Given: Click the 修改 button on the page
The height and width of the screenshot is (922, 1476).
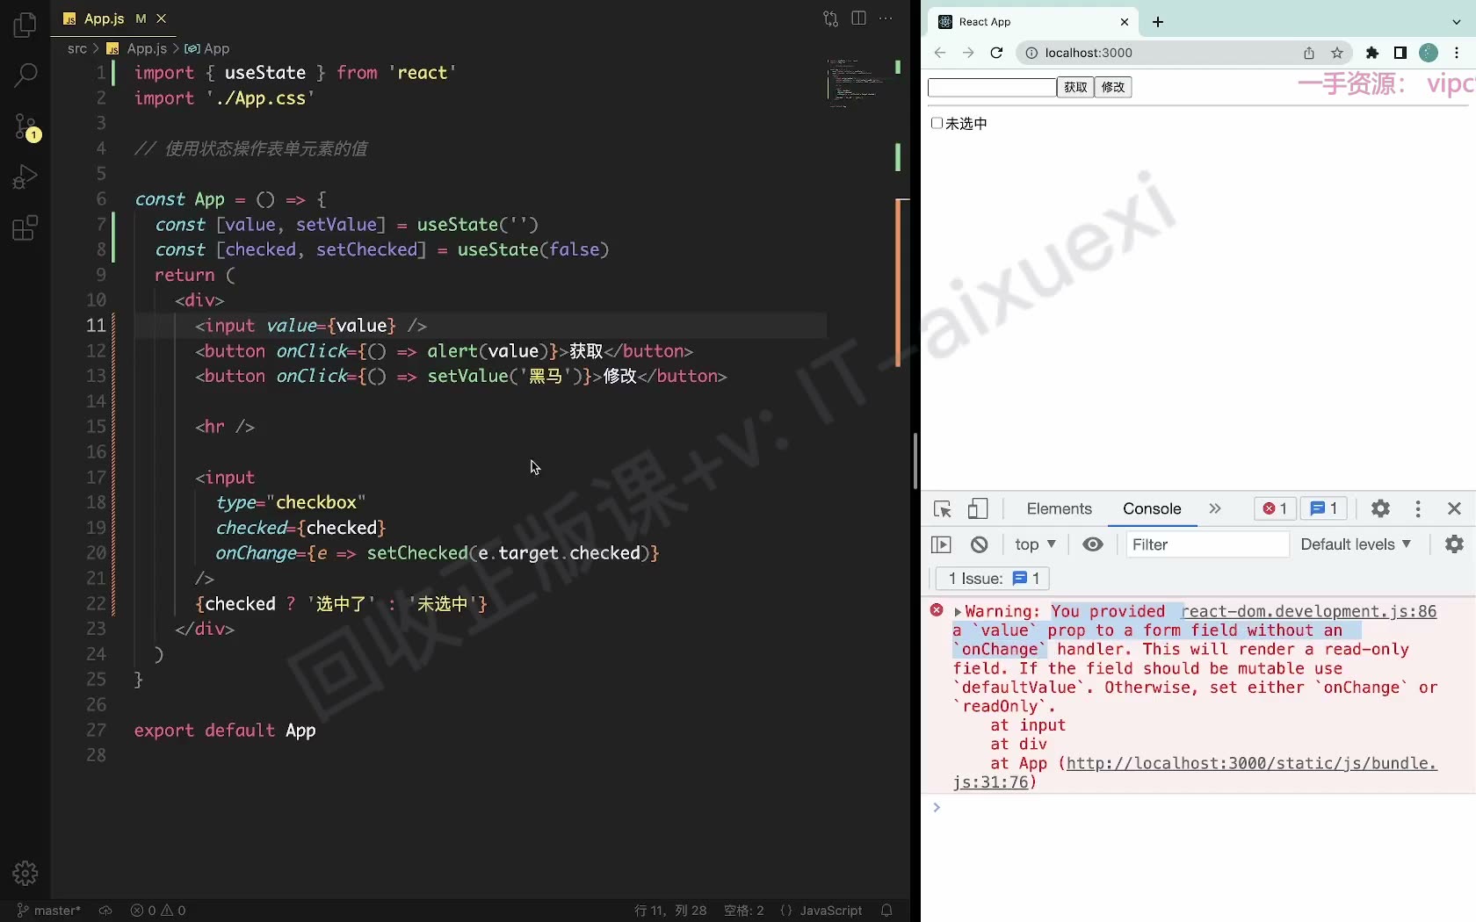Looking at the screenshot, I should (x=1113, y=87).
